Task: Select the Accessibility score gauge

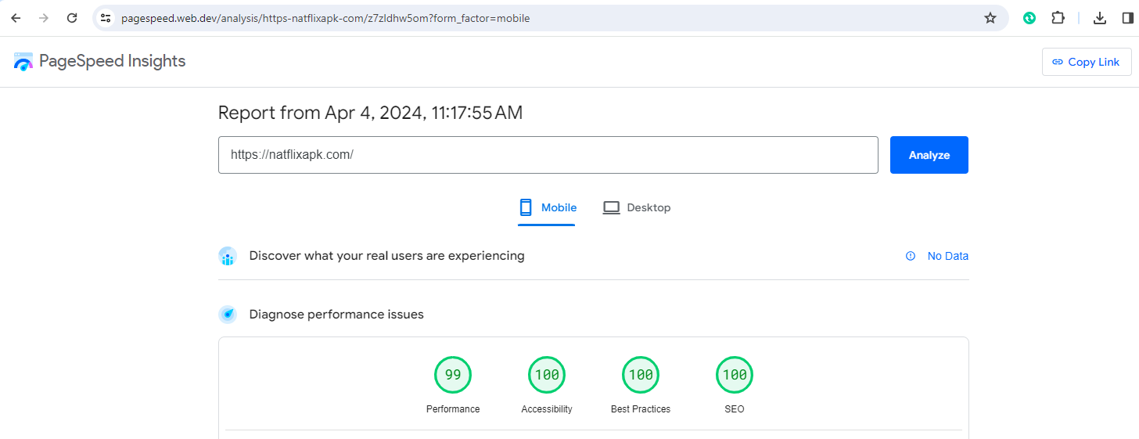Action: tap(547, 376)
